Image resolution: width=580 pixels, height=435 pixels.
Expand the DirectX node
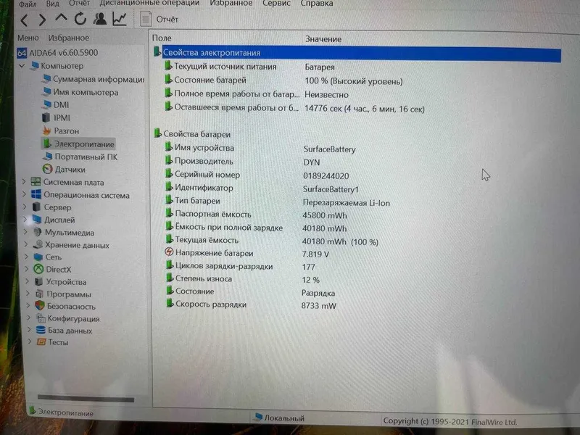point(27,269)
